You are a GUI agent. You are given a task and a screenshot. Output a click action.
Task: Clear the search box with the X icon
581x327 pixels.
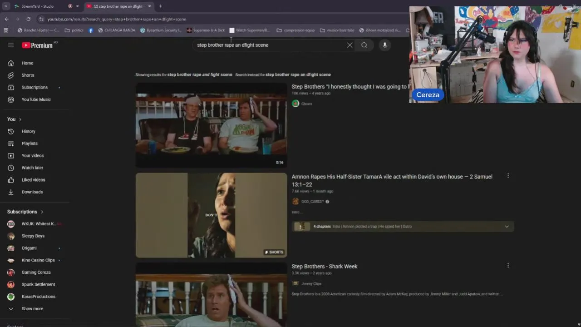pos(350,45)
